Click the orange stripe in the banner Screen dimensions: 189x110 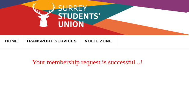tap(139, 29)
